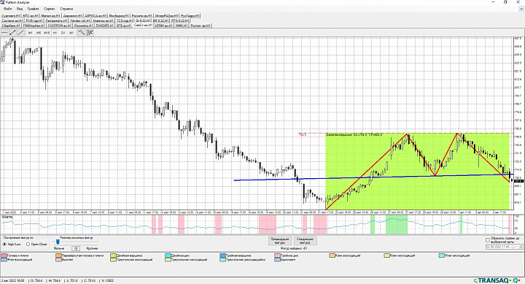Image resolution: width=525 pixels, height=284 pixels.
Task: Click the Клин нисходящий hatched green swatch
Action: click(386, 256)
